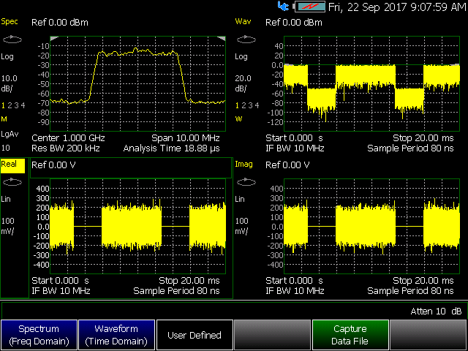Click the Atten 10 dB status text

436,312
